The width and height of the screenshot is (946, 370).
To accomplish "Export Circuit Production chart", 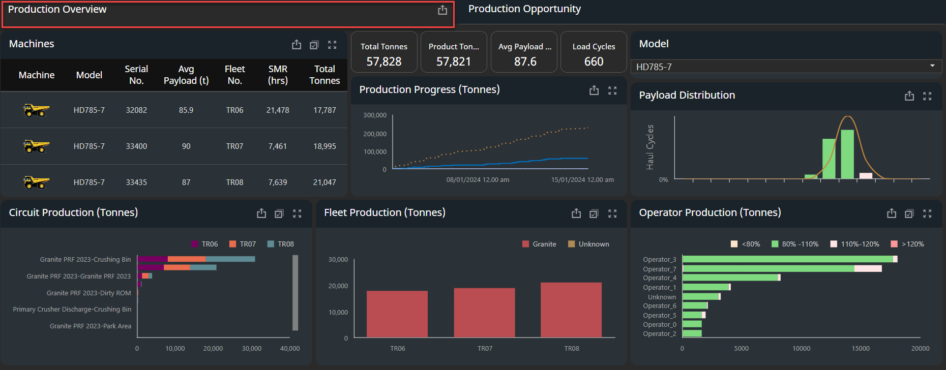I will point(261,213).
